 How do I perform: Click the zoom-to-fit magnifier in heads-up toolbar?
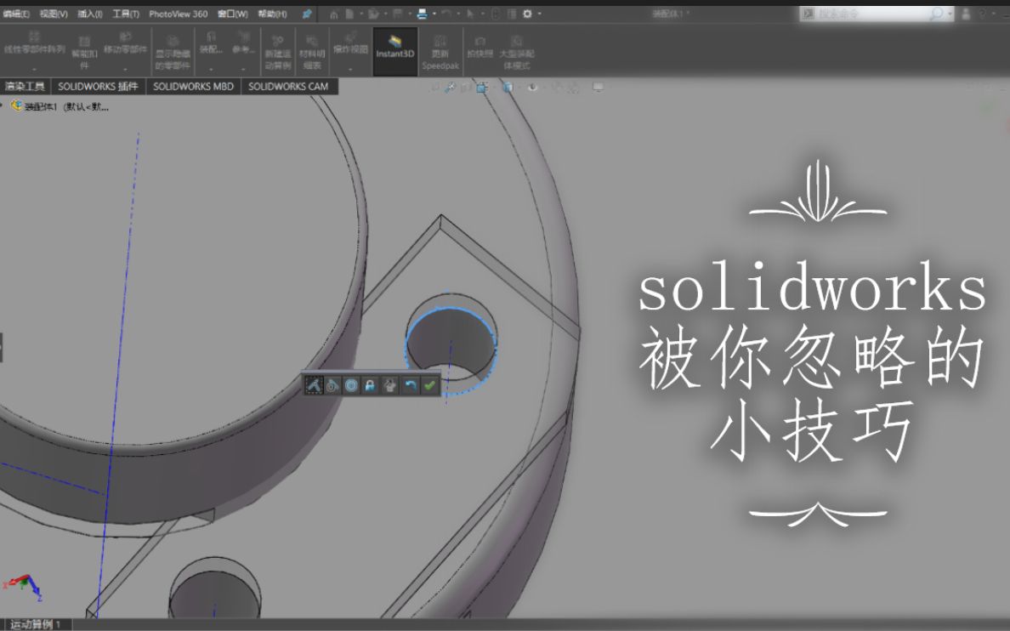click(451, 87)
